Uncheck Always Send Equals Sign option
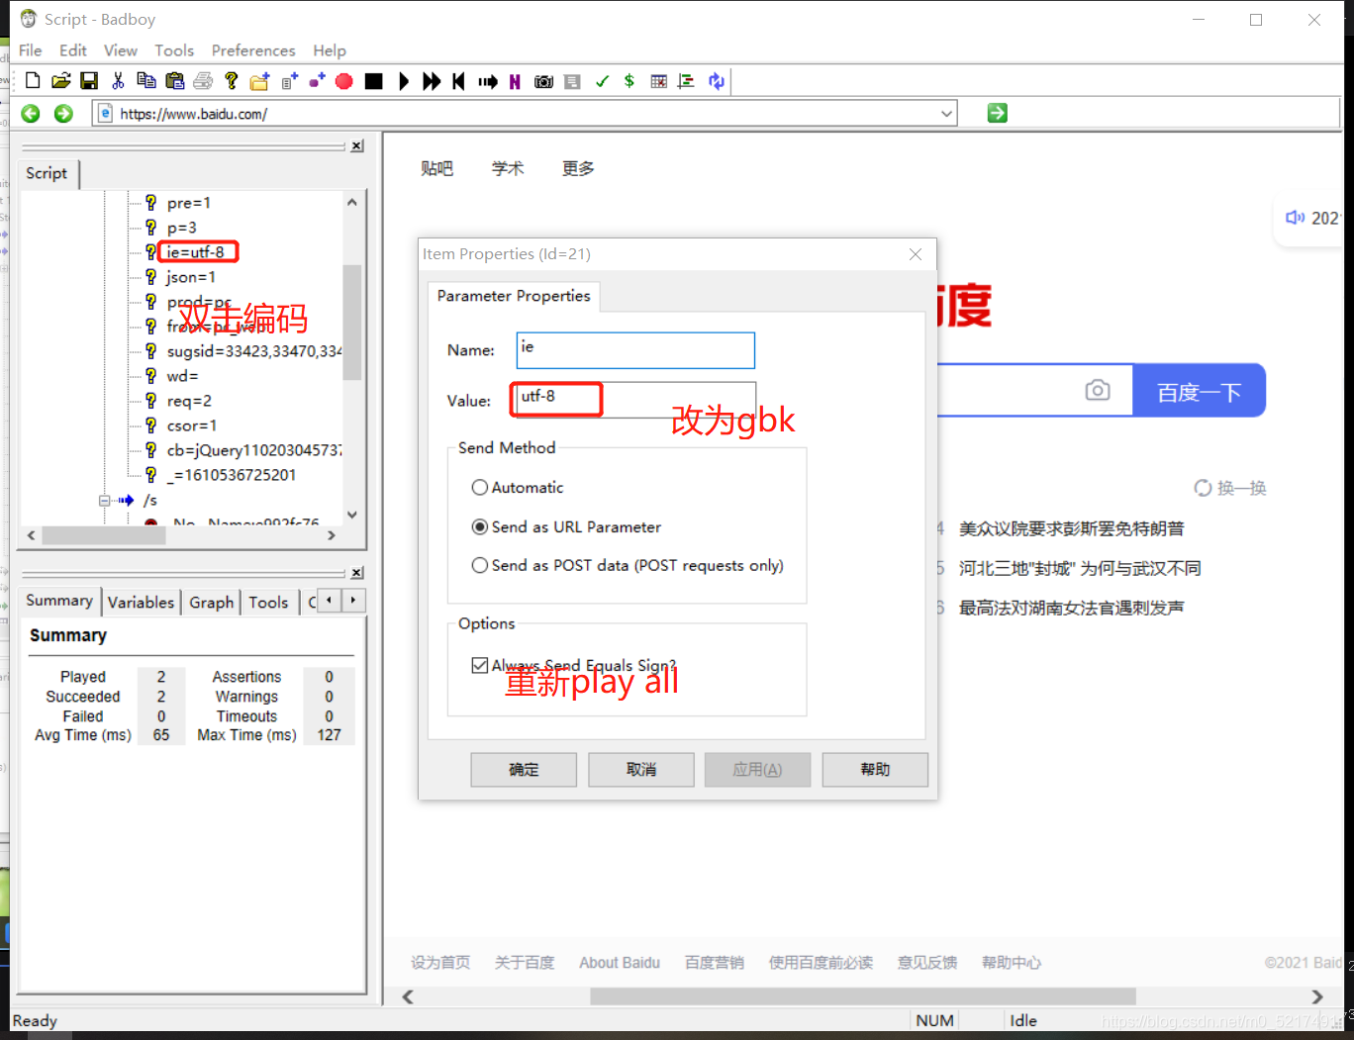The width and height of the screenshot is (1354, 1040). [480, 665]
